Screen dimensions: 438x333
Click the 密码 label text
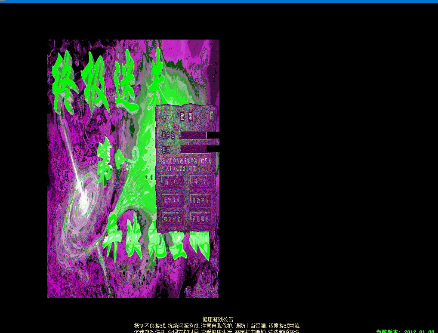(x=167, y=149)
